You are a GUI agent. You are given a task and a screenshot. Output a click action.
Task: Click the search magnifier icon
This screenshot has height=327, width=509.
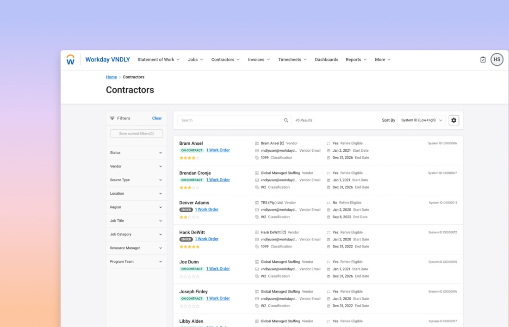tap(286, 120)
